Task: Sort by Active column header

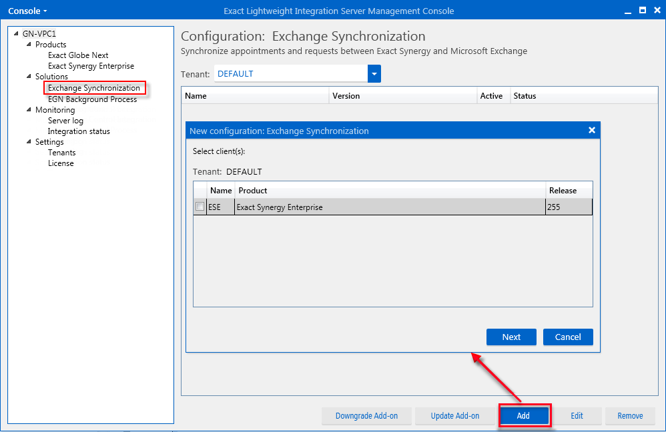Action: click(x=493, y=96)
